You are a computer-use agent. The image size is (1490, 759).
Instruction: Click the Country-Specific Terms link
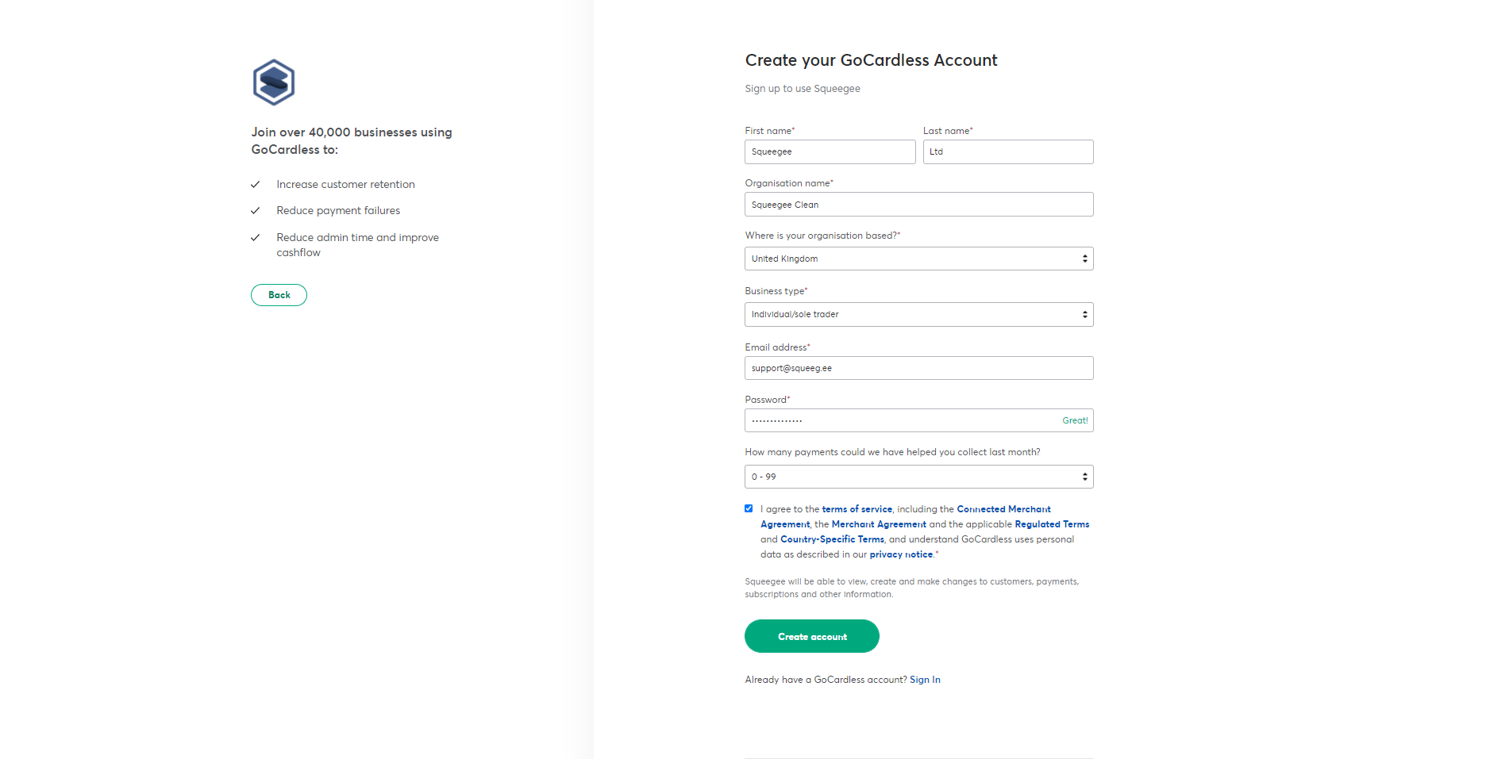[831, 539]
